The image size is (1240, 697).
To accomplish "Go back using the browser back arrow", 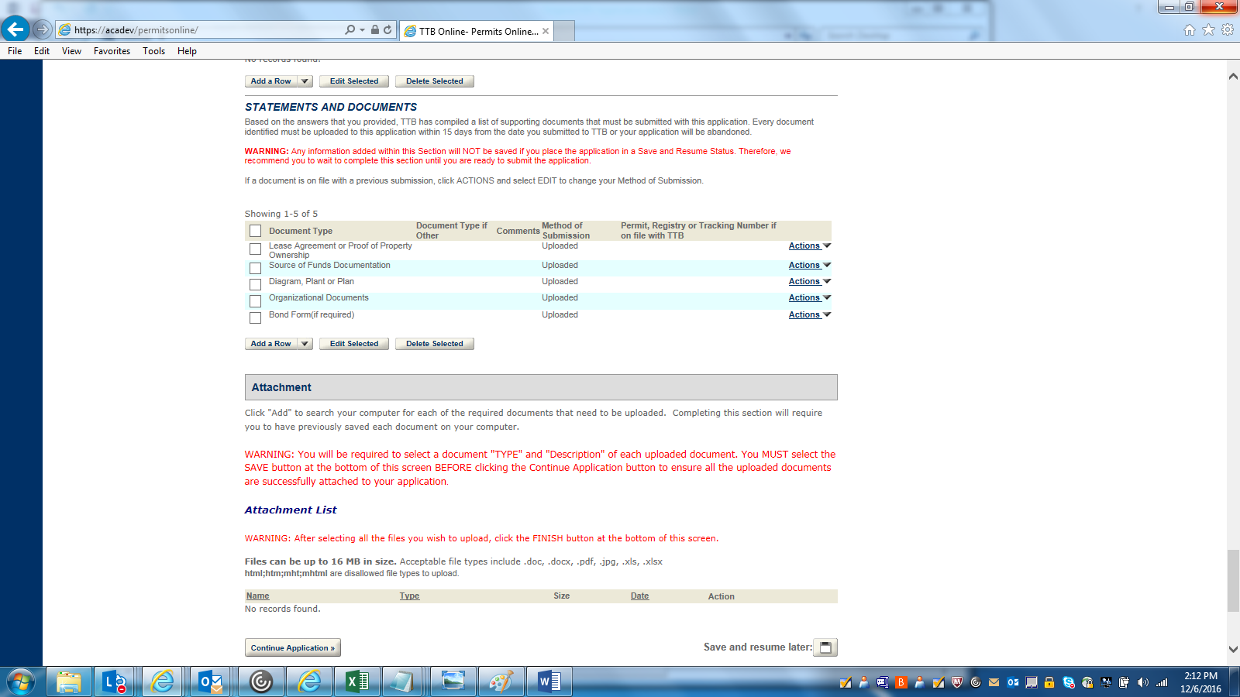I will point(15,29).
